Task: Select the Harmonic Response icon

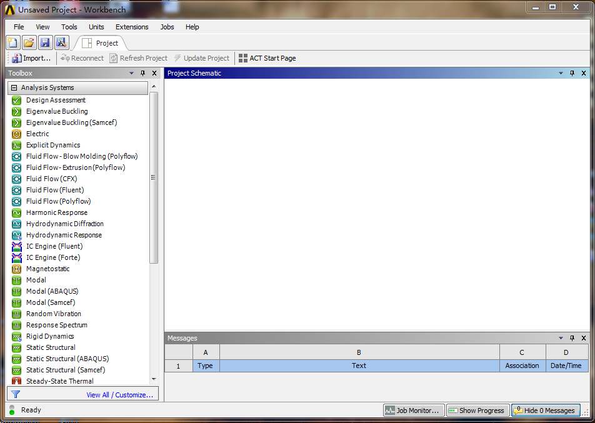Action: (16, 212)
